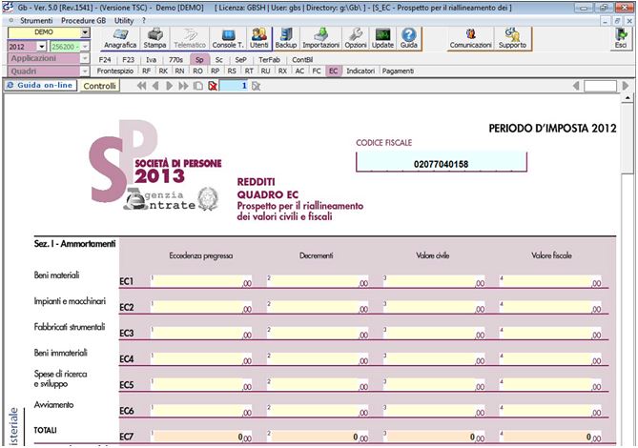Open Comunicazioni from toolbar
638x448 pixels.
(471, 39)
